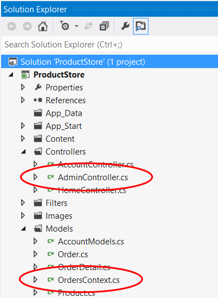The height and width of the screenshot is (298, 218).
Task: Select Solution 'ProductStore' root node
Action: [x=110, y=62]
